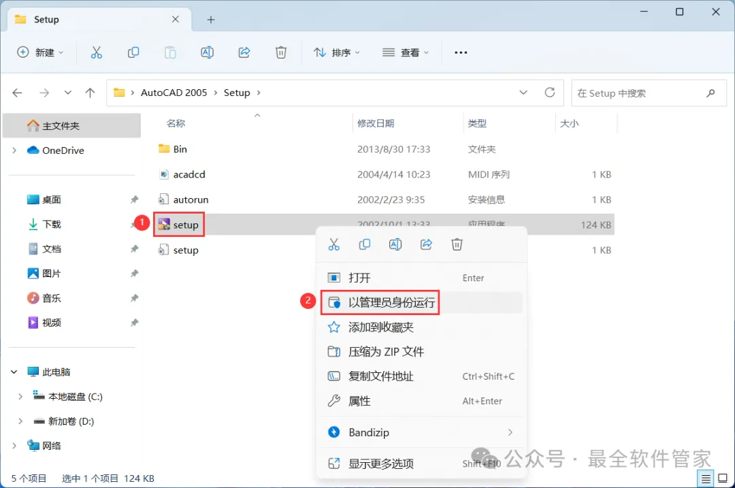This screenshot has width=735, height=488.
Task: Click Copy icon in the context menu
Action: 364,244
